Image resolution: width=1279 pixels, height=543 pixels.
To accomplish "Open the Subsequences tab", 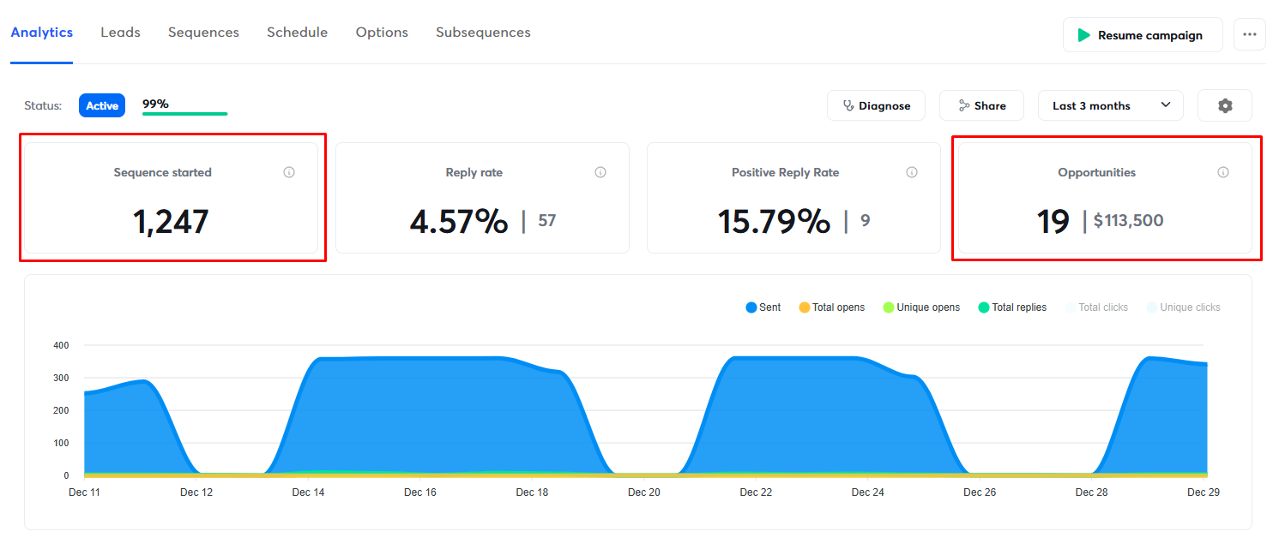I will coord(483,32).
